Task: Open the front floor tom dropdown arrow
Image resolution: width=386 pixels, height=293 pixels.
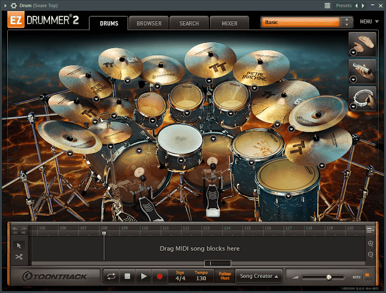Action: point(288,196)
